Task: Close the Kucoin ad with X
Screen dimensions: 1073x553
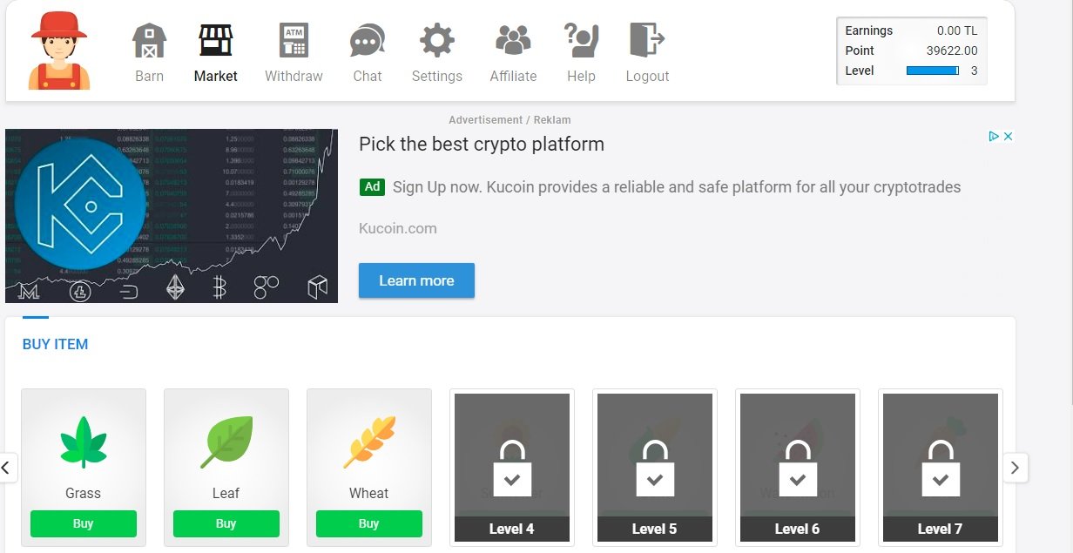Action: point(1008,137)
